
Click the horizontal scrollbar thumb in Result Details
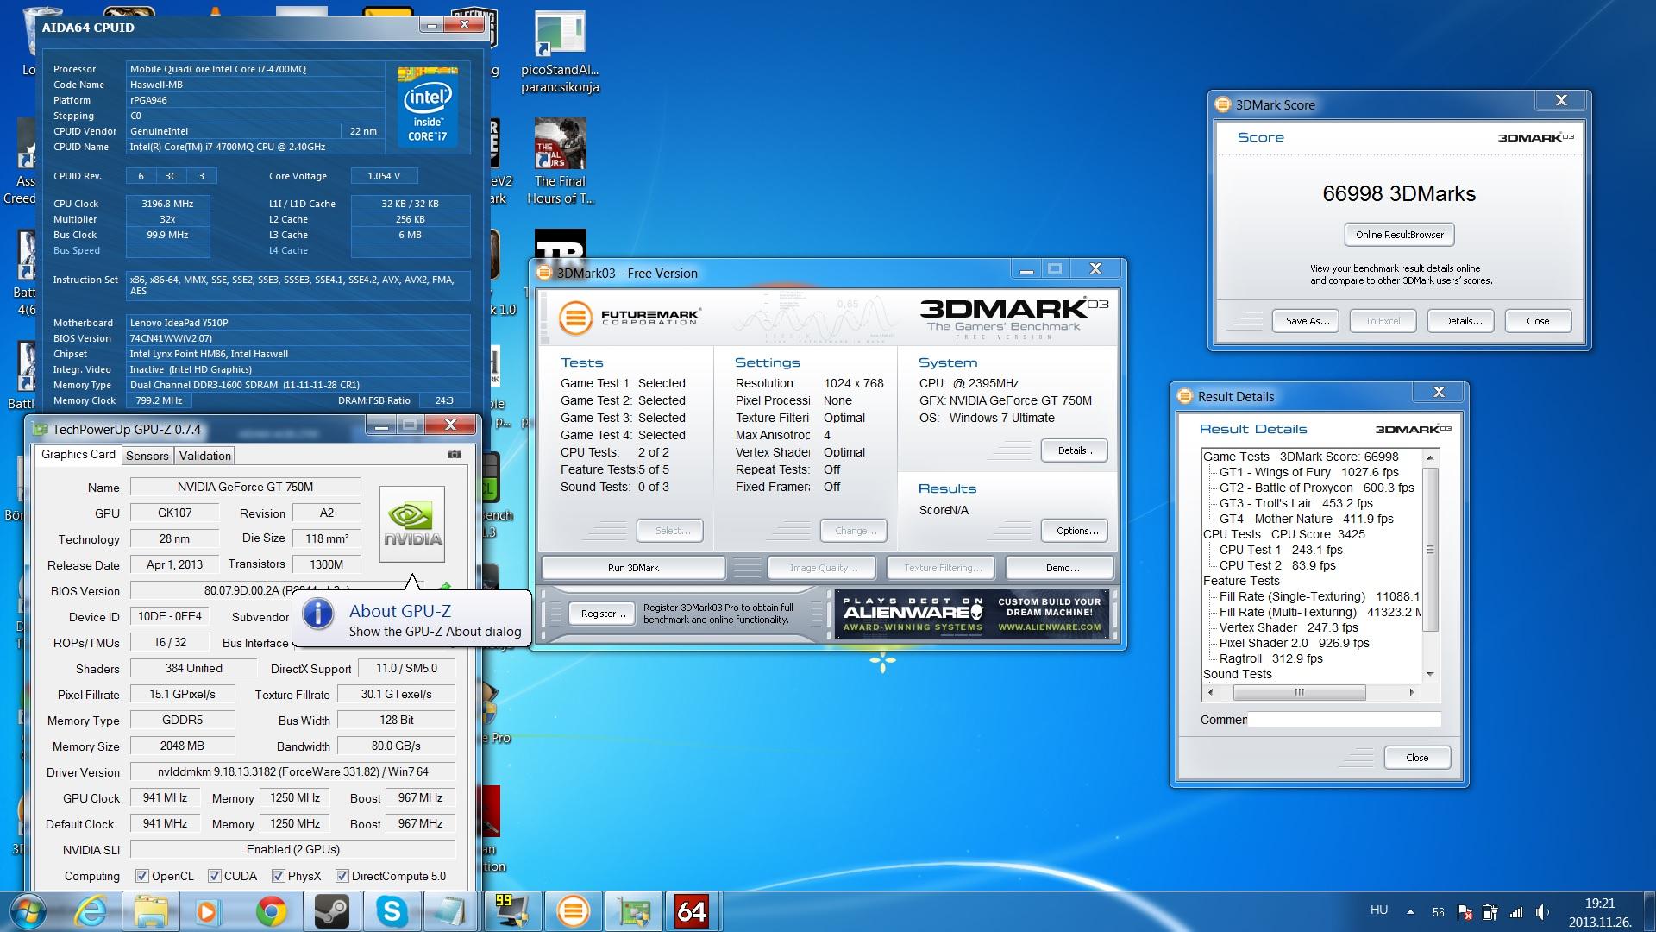[x=1298, y=692]
